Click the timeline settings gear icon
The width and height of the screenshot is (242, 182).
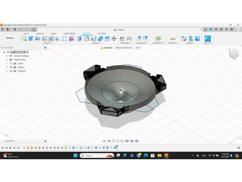click(x=239, y=148)
